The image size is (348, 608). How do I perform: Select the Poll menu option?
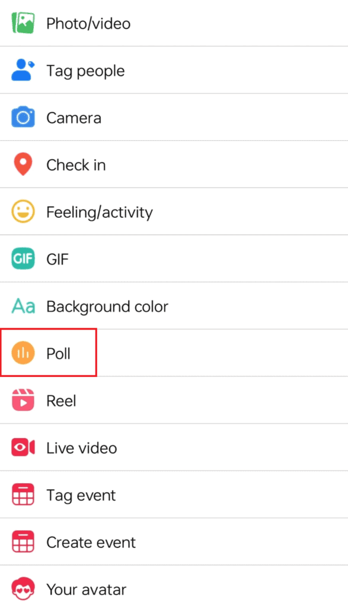(x=58, y=353)
